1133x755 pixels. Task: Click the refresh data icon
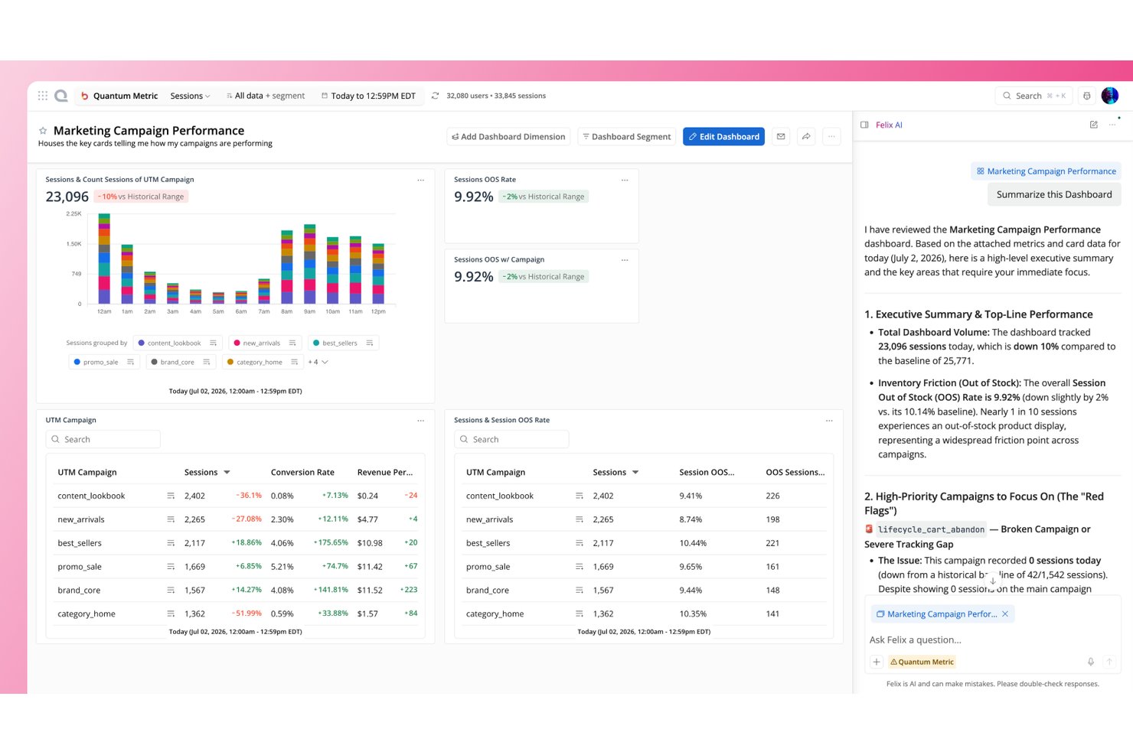pos(435,96)
